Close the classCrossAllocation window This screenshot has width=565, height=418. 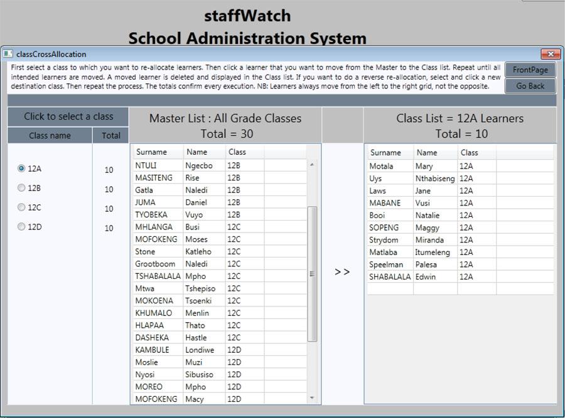[x=550, y=55]
